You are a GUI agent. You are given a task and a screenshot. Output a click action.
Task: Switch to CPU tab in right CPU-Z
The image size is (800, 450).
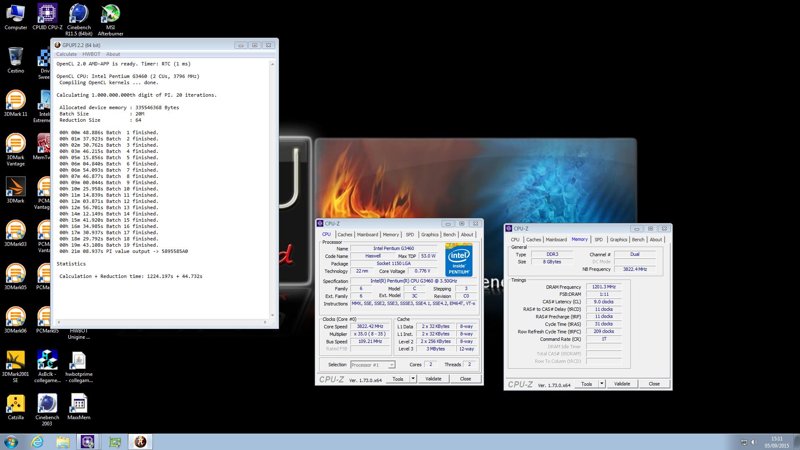pos(515,240)
